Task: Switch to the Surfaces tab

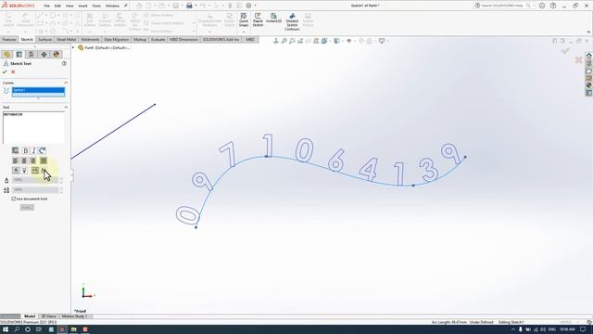Action: point(45,39)
